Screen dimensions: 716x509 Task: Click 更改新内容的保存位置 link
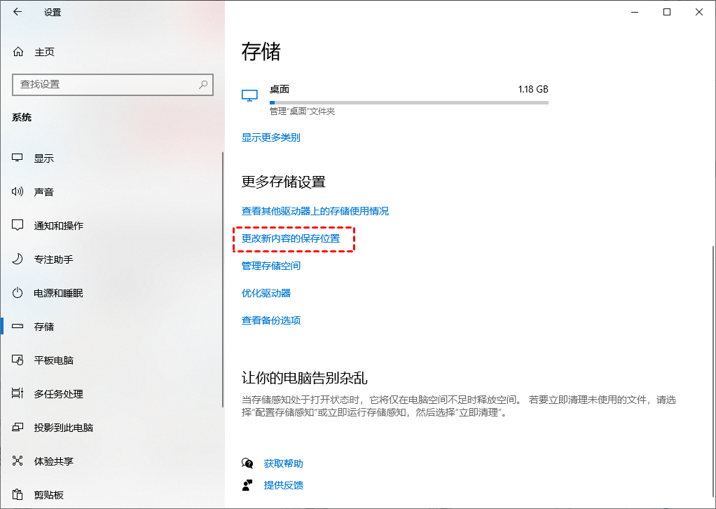[x=291, y=238]
